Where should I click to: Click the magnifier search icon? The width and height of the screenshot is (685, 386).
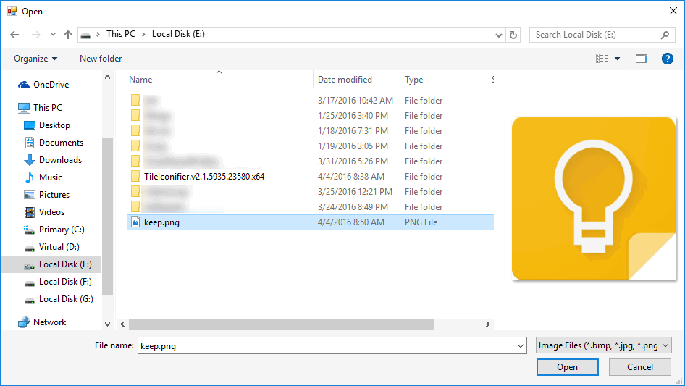(x=665, y=35)
